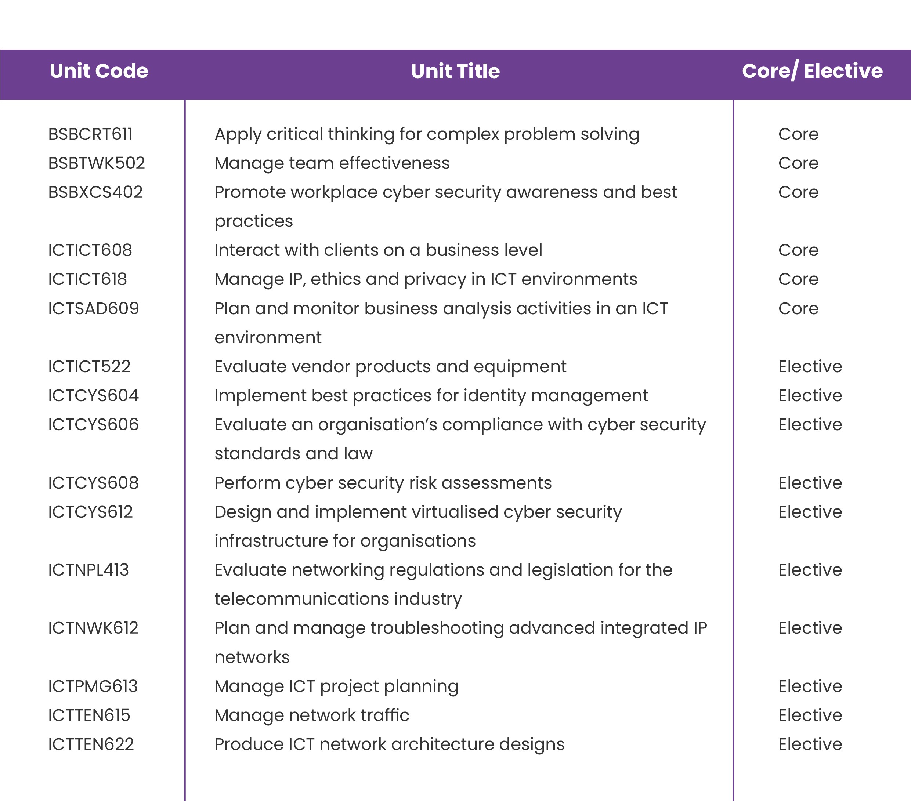
Task: Click the ICTICT608 unit code
Action: coord(90,250)
